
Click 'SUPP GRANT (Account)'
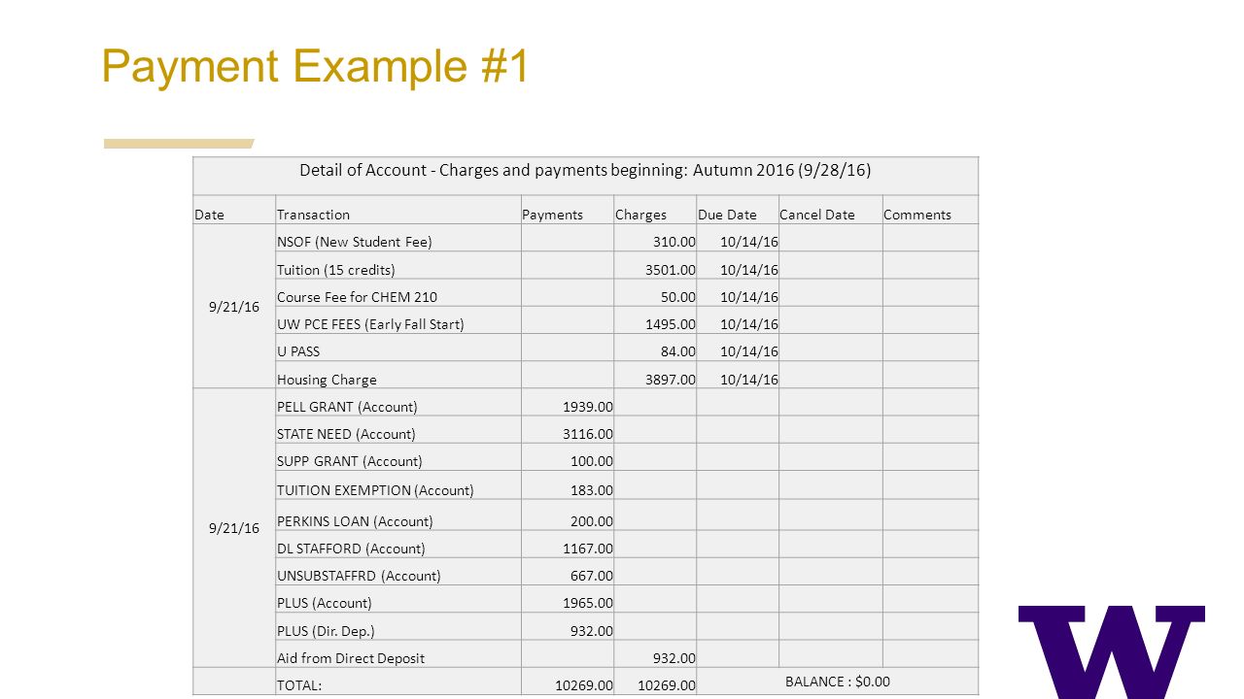[350, 461]
